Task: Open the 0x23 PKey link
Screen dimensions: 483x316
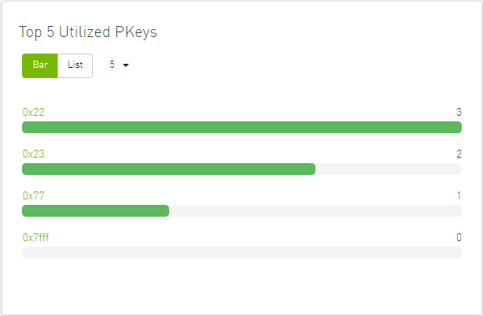Action: pyautogui.click(x=34, y=154)
